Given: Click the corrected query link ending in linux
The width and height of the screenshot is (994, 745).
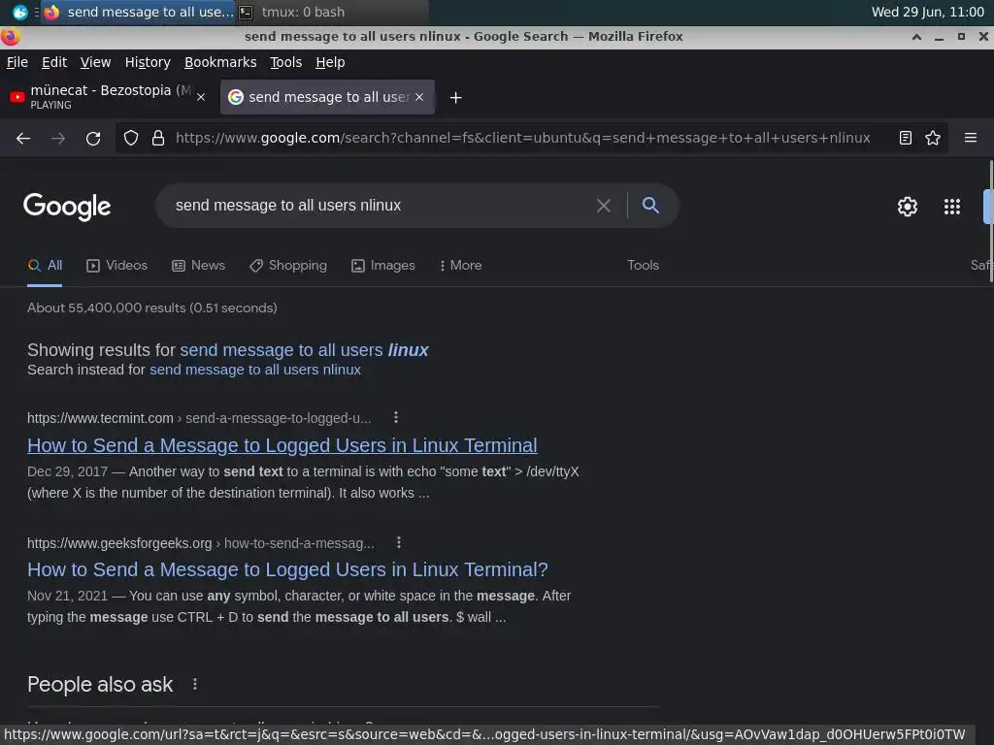Looking at the screenshot, I should (304, 349).
